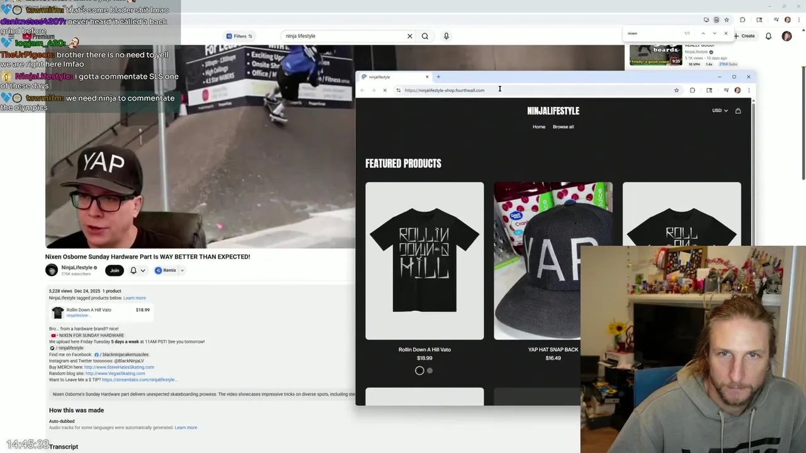Screen dimensions: 806x453
Task: Close the ninjalifestyle shop tab
Action: pyautogui.click(x=427, y=77)
